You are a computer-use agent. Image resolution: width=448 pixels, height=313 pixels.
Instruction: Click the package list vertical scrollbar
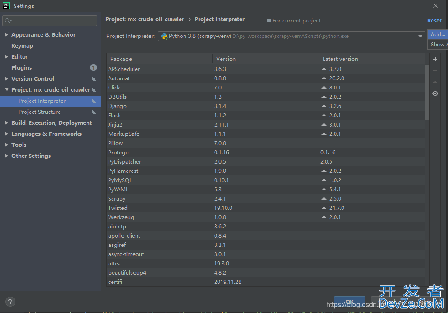click(427, 93)
